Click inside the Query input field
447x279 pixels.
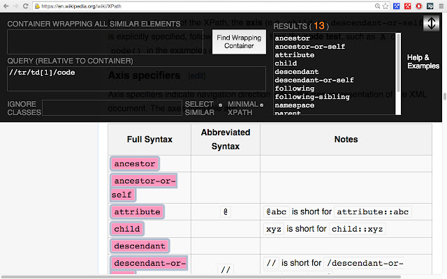[136, 79]
